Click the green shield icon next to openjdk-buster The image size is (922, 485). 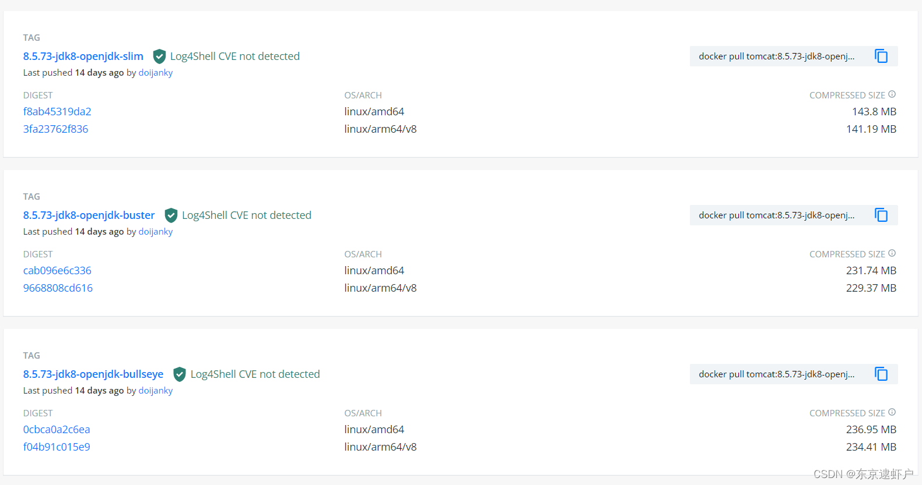click(x=171, y=215)
